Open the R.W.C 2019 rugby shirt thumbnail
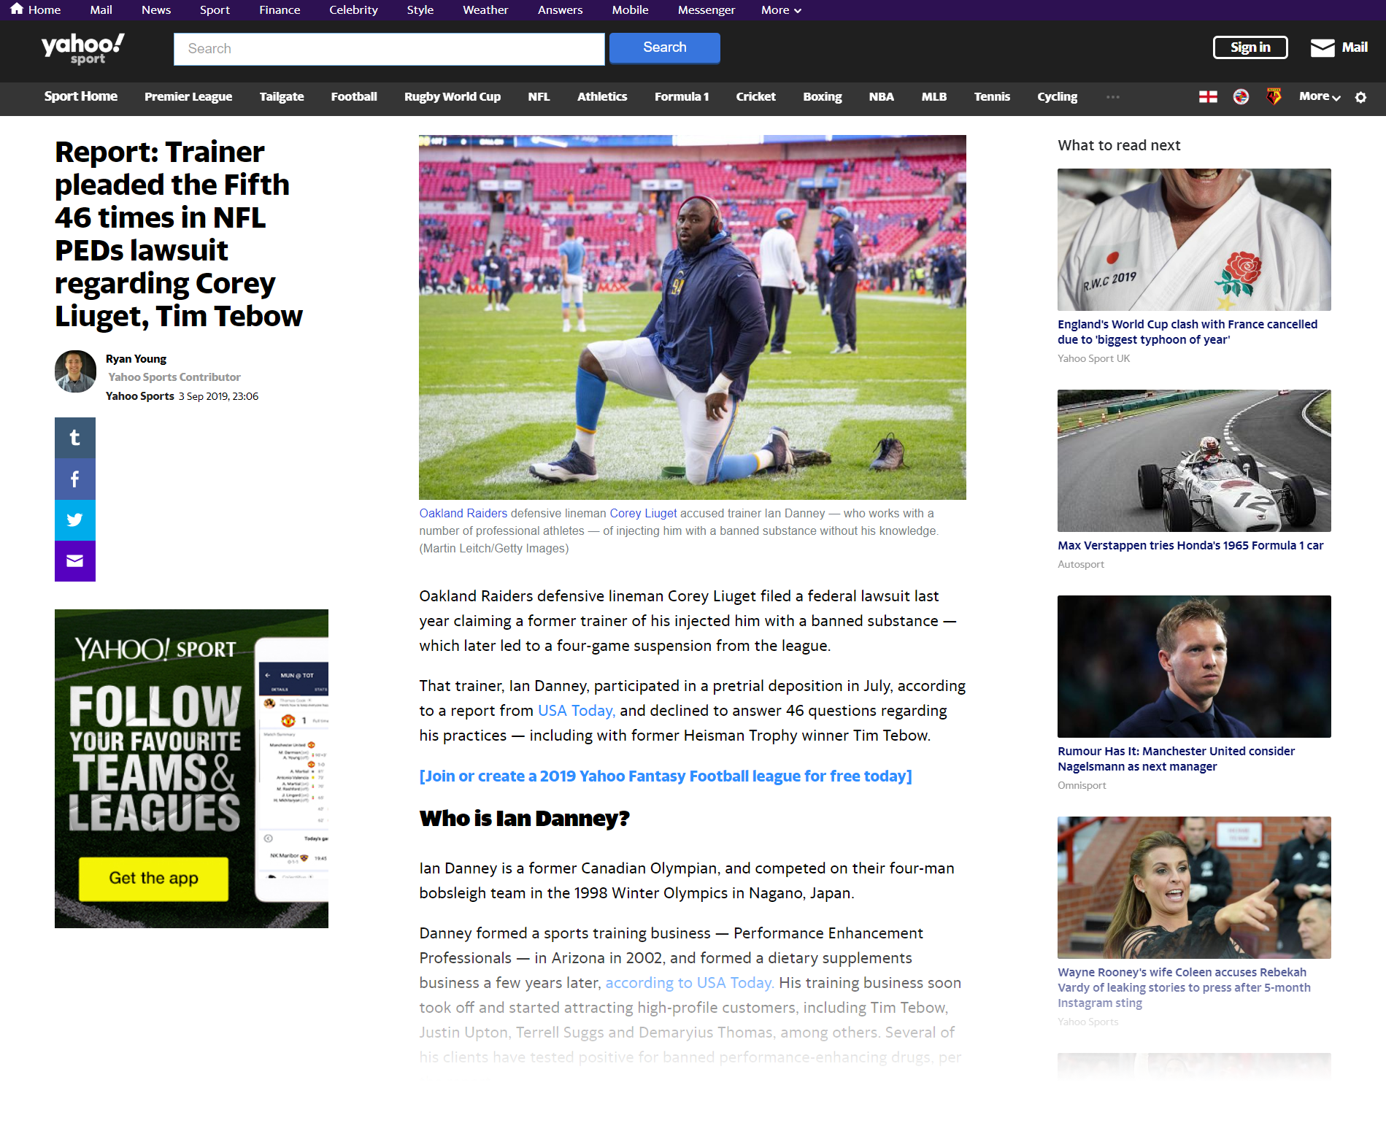The height and width of the screenshot is (1142, 1386). click(1194, 239)
